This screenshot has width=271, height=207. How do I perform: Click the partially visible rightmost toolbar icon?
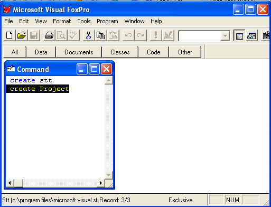[266, 35]
